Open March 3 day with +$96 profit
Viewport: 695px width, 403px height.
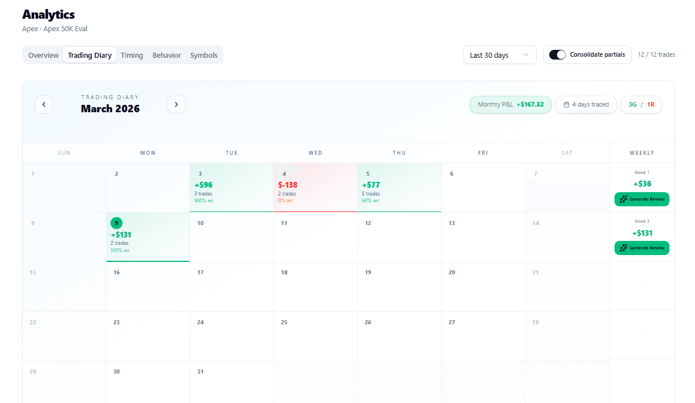[x=231, y=187]
